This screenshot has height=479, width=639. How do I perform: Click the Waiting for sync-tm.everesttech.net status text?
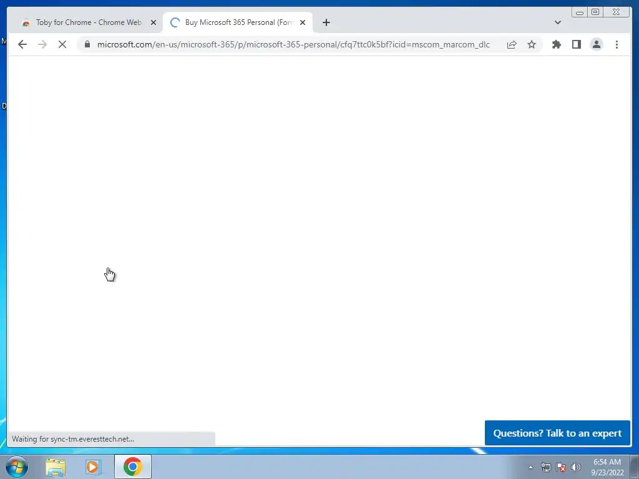[x=73, y=439]
